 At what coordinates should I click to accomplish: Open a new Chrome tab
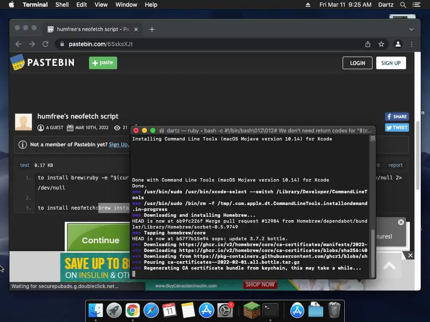coord(152,29)
